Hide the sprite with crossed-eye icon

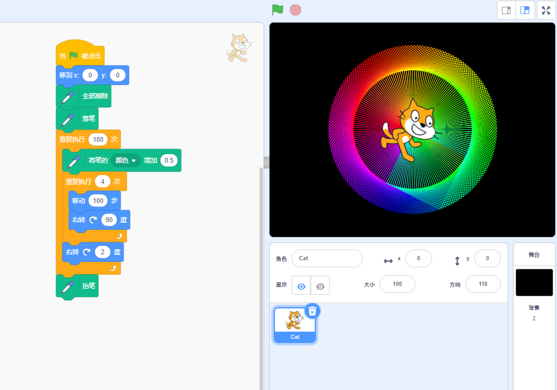(320, 285)
